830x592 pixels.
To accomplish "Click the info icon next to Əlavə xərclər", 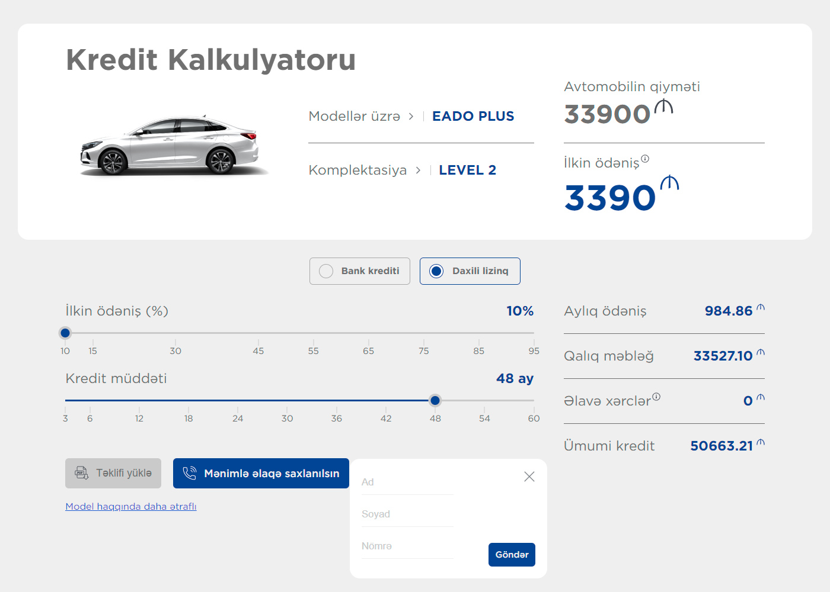I will 656,397.
